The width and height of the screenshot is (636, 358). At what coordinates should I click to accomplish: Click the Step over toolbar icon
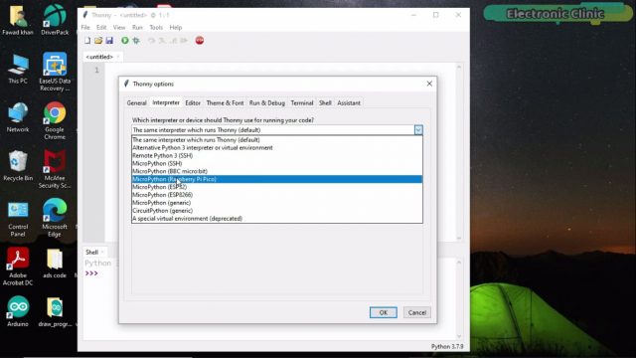click(151, 41)
